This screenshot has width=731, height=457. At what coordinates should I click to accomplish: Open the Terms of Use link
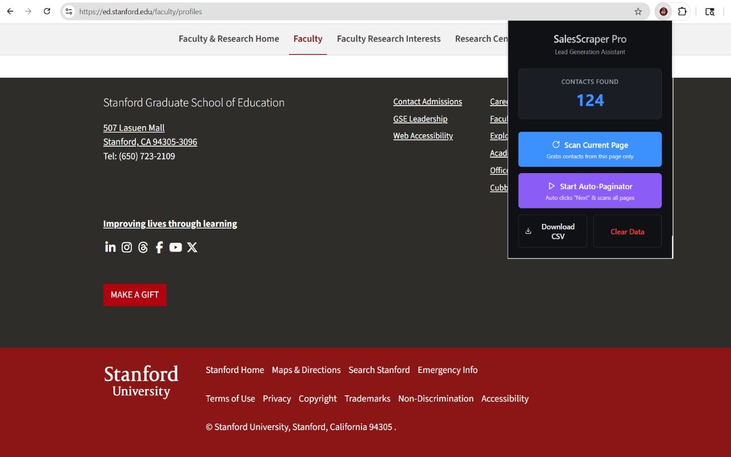[x=230, y=399]
